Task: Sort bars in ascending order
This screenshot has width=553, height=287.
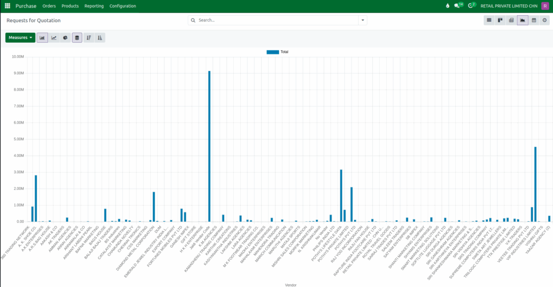Action: pyautogui.click(x=100, y=38)
